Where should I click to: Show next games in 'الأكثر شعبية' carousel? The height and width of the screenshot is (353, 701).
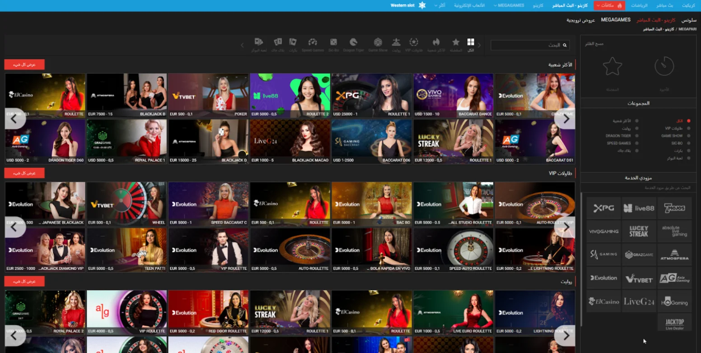point(565,119)
